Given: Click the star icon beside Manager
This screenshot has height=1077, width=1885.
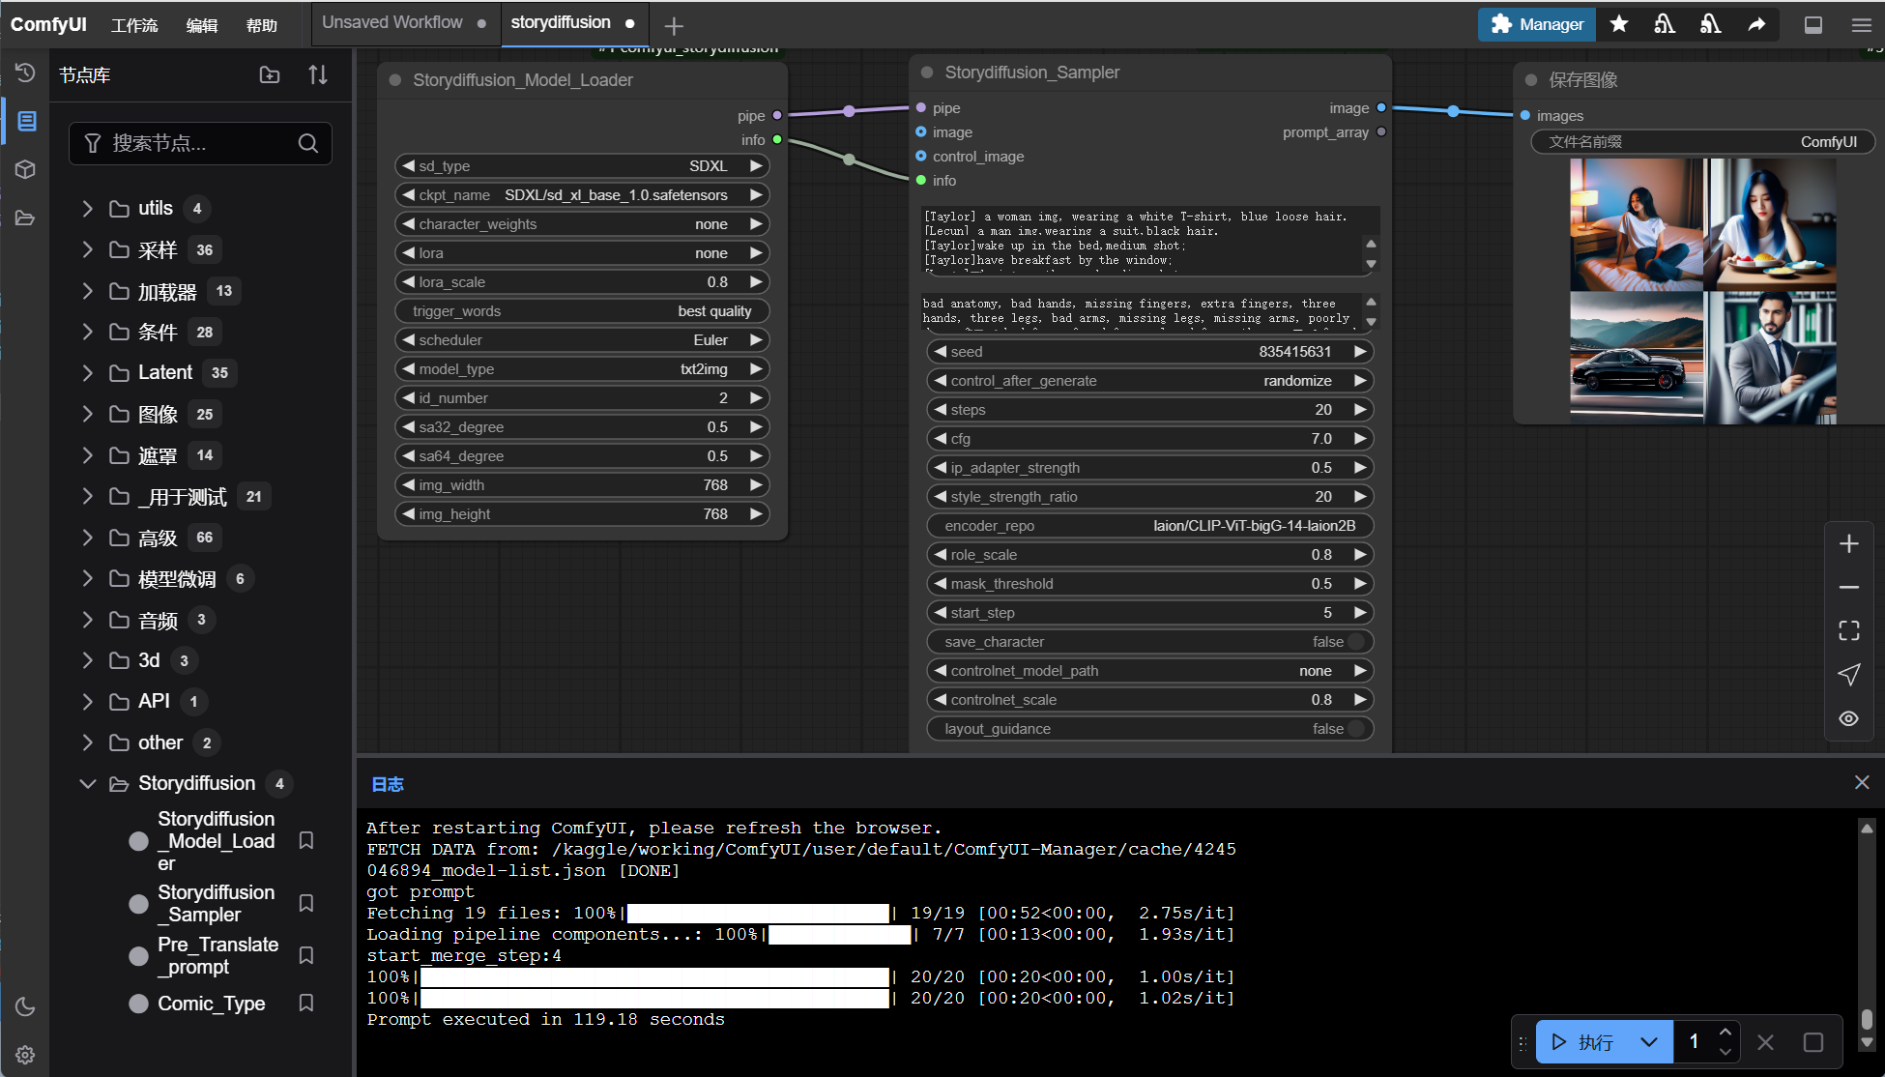Looking at the screenshot, I should (1619, 24).
